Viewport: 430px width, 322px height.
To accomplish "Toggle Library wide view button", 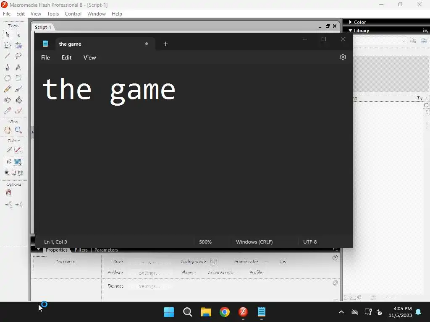I will tap(426, 105).
